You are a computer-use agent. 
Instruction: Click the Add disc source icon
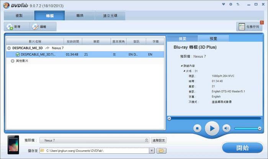click(x=10, y=27)
